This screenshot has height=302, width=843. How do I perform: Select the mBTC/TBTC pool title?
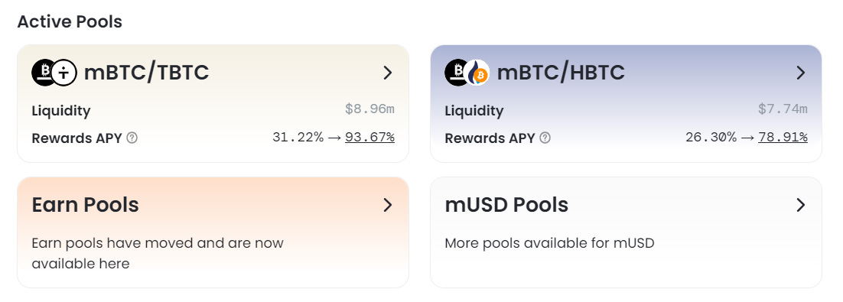point(146,73)
